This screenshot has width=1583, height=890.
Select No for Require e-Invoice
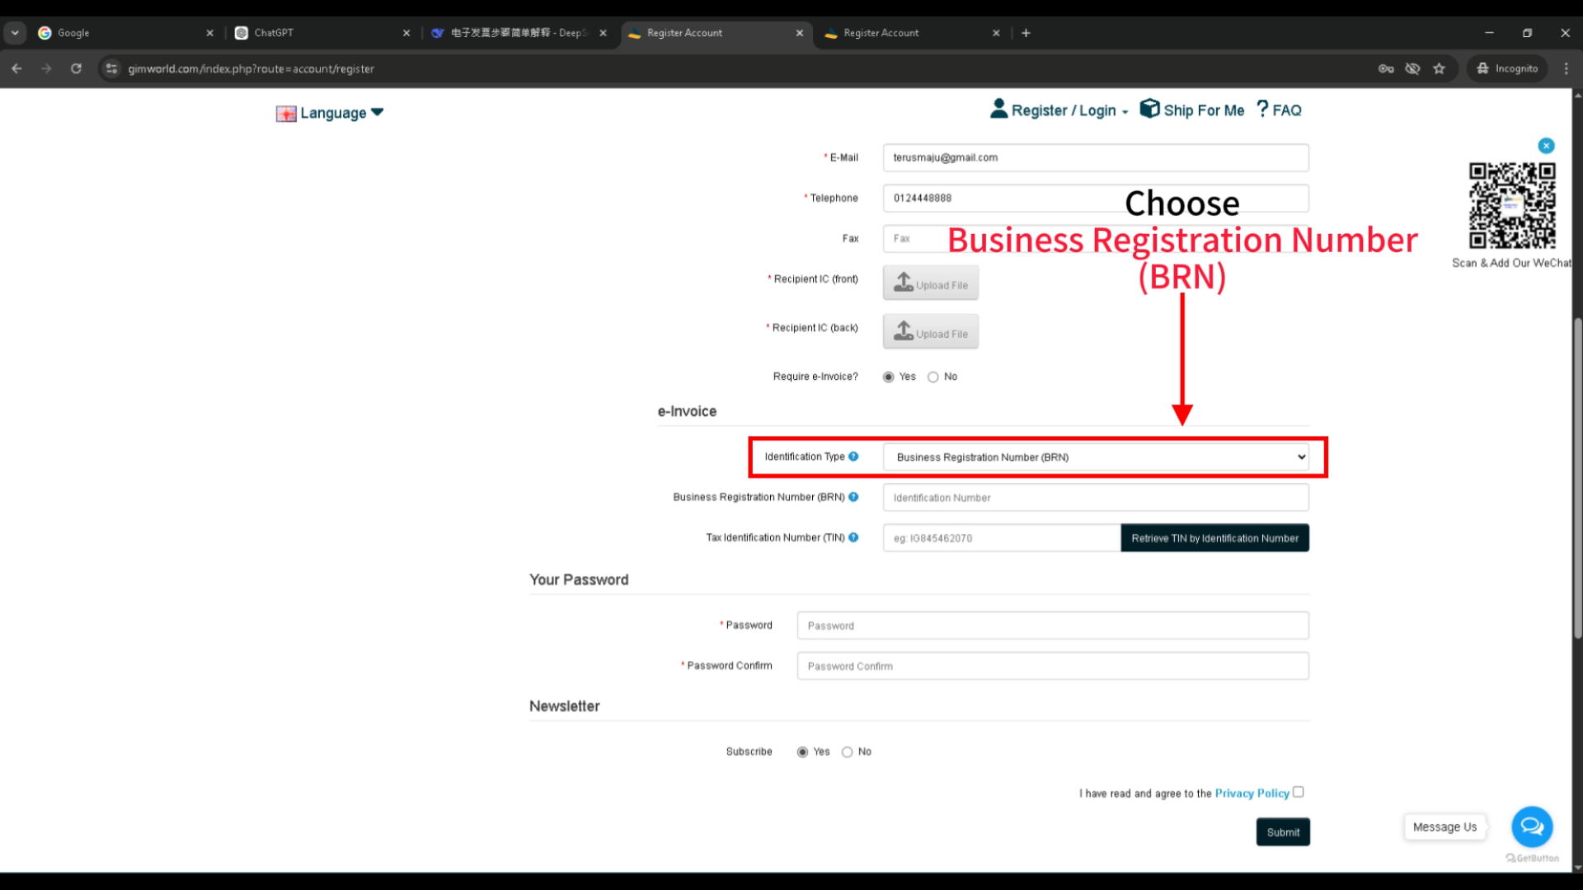point(933,377)
